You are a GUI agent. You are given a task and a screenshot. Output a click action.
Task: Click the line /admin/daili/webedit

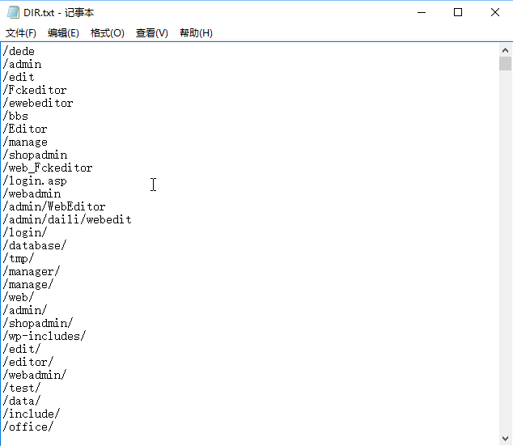click(67, 220)
